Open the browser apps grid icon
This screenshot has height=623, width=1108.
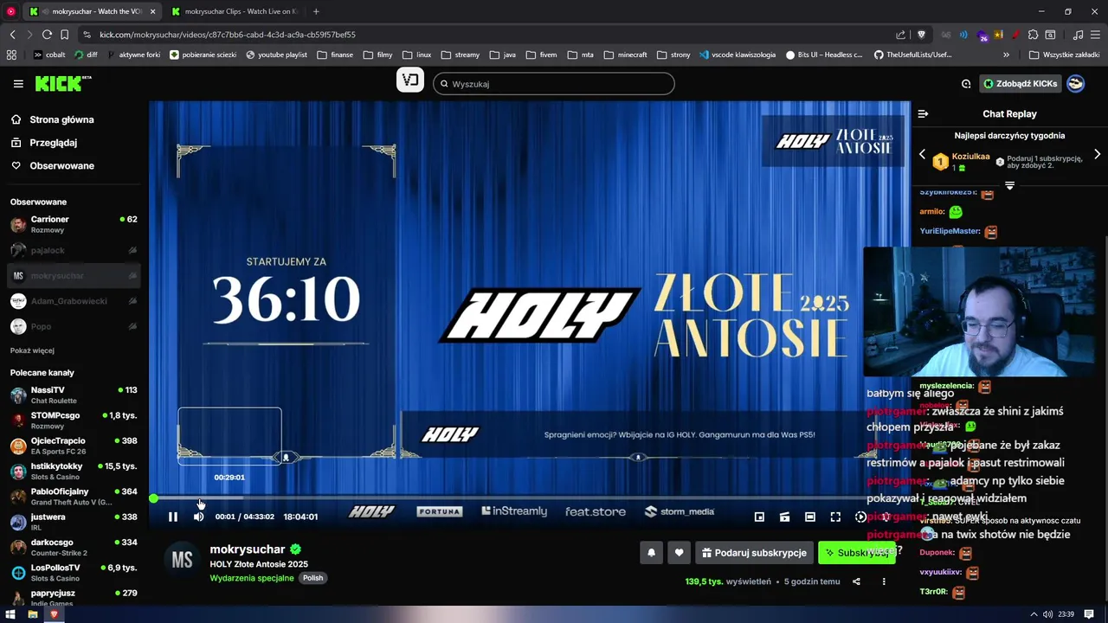(x=11, y=55)
